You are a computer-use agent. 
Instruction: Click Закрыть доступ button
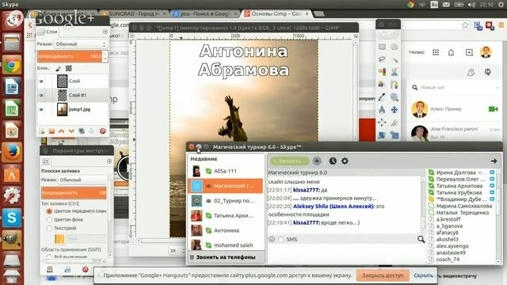383,275
